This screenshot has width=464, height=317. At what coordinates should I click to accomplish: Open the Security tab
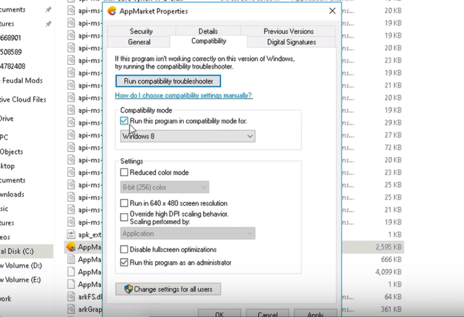tap(141, 31)
